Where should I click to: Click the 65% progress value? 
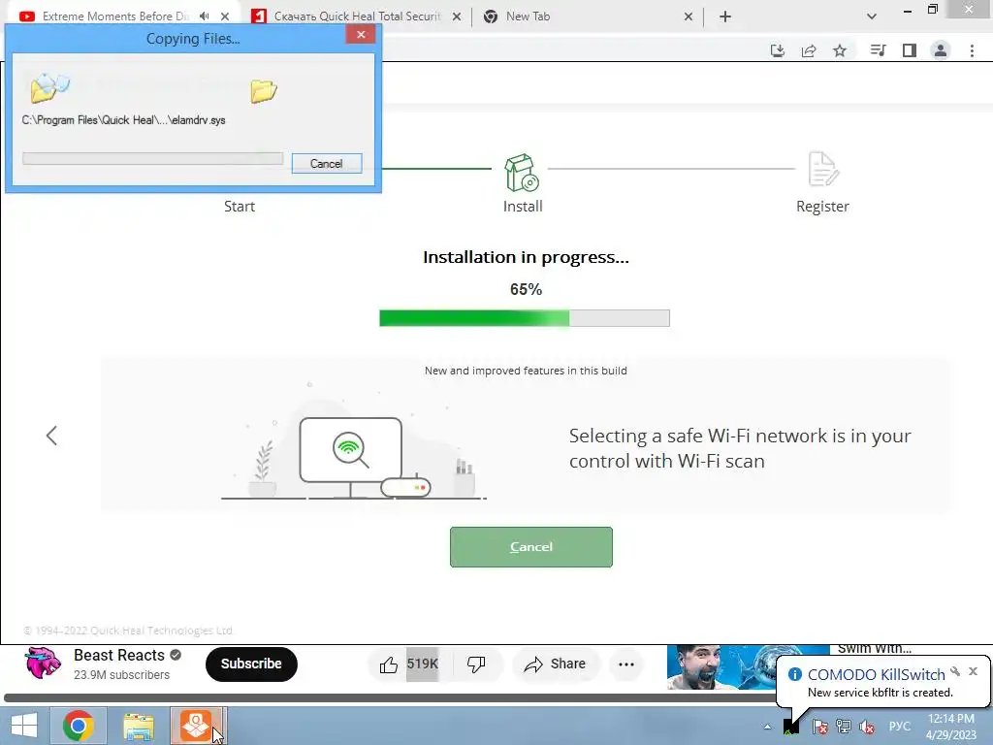click(526, 289)
